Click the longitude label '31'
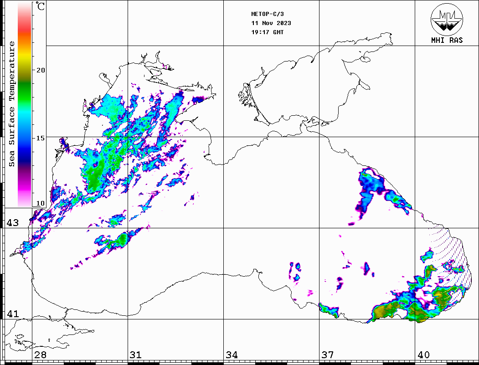 [136, 355]
